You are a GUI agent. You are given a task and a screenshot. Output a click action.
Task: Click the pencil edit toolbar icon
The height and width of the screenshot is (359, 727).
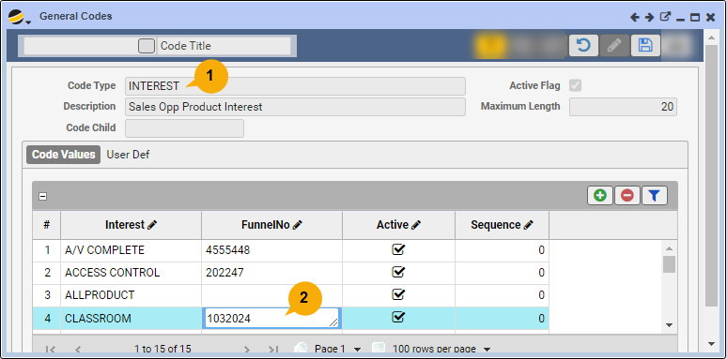click(614, 45)
